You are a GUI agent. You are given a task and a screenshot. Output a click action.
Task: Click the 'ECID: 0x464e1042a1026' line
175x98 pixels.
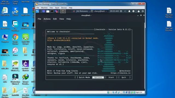(59, 40)
